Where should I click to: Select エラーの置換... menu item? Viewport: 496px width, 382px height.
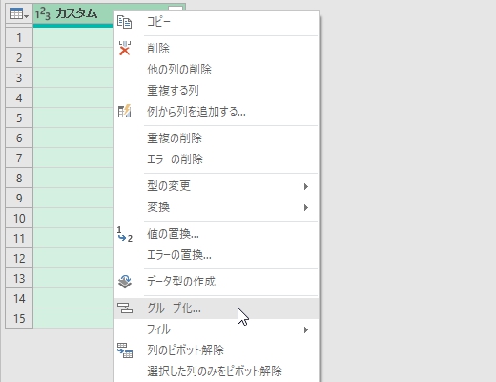click(216, 255)
